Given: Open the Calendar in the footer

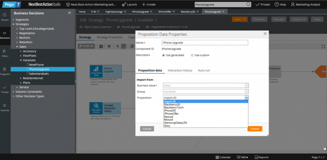Looking at the screenshot, I should (223, 157).
